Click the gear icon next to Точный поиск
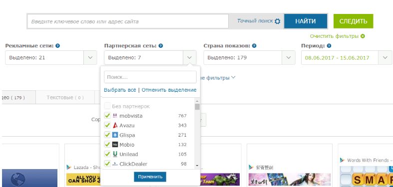393x187 pixels. pyautogui.click(x=277, y=21)
